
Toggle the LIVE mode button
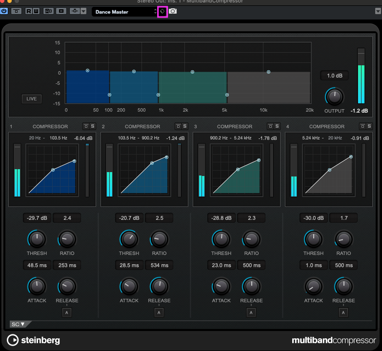(32, 99)
